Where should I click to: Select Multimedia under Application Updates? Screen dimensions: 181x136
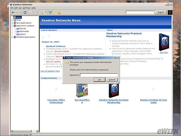pyautogui.click(x=24, y=31)
